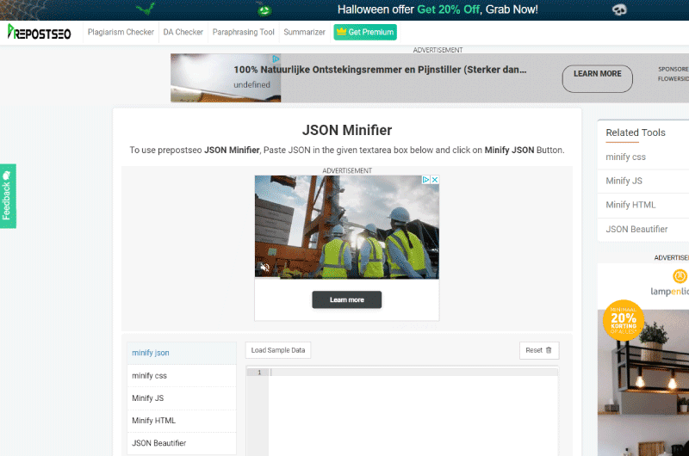This screenshot has width=689, height=456.
Task: Click the top banner ad thumbnail image
Action: point(226,78)
